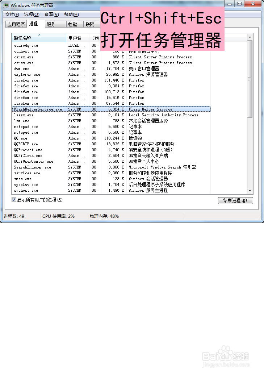Select firefox.exe using 67,544 K

point(111,103)
